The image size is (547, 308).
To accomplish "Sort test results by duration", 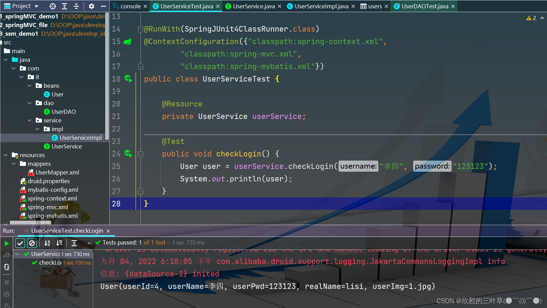I will (59, 243).
